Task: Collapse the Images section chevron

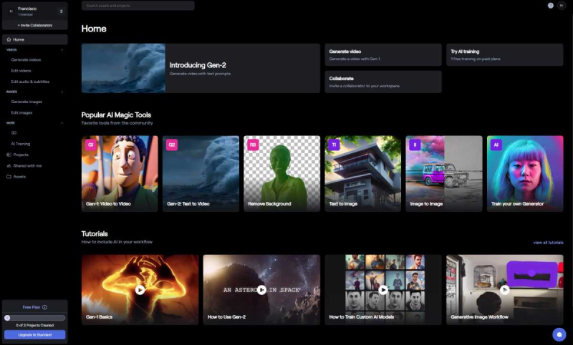Action: pos(62,92)
